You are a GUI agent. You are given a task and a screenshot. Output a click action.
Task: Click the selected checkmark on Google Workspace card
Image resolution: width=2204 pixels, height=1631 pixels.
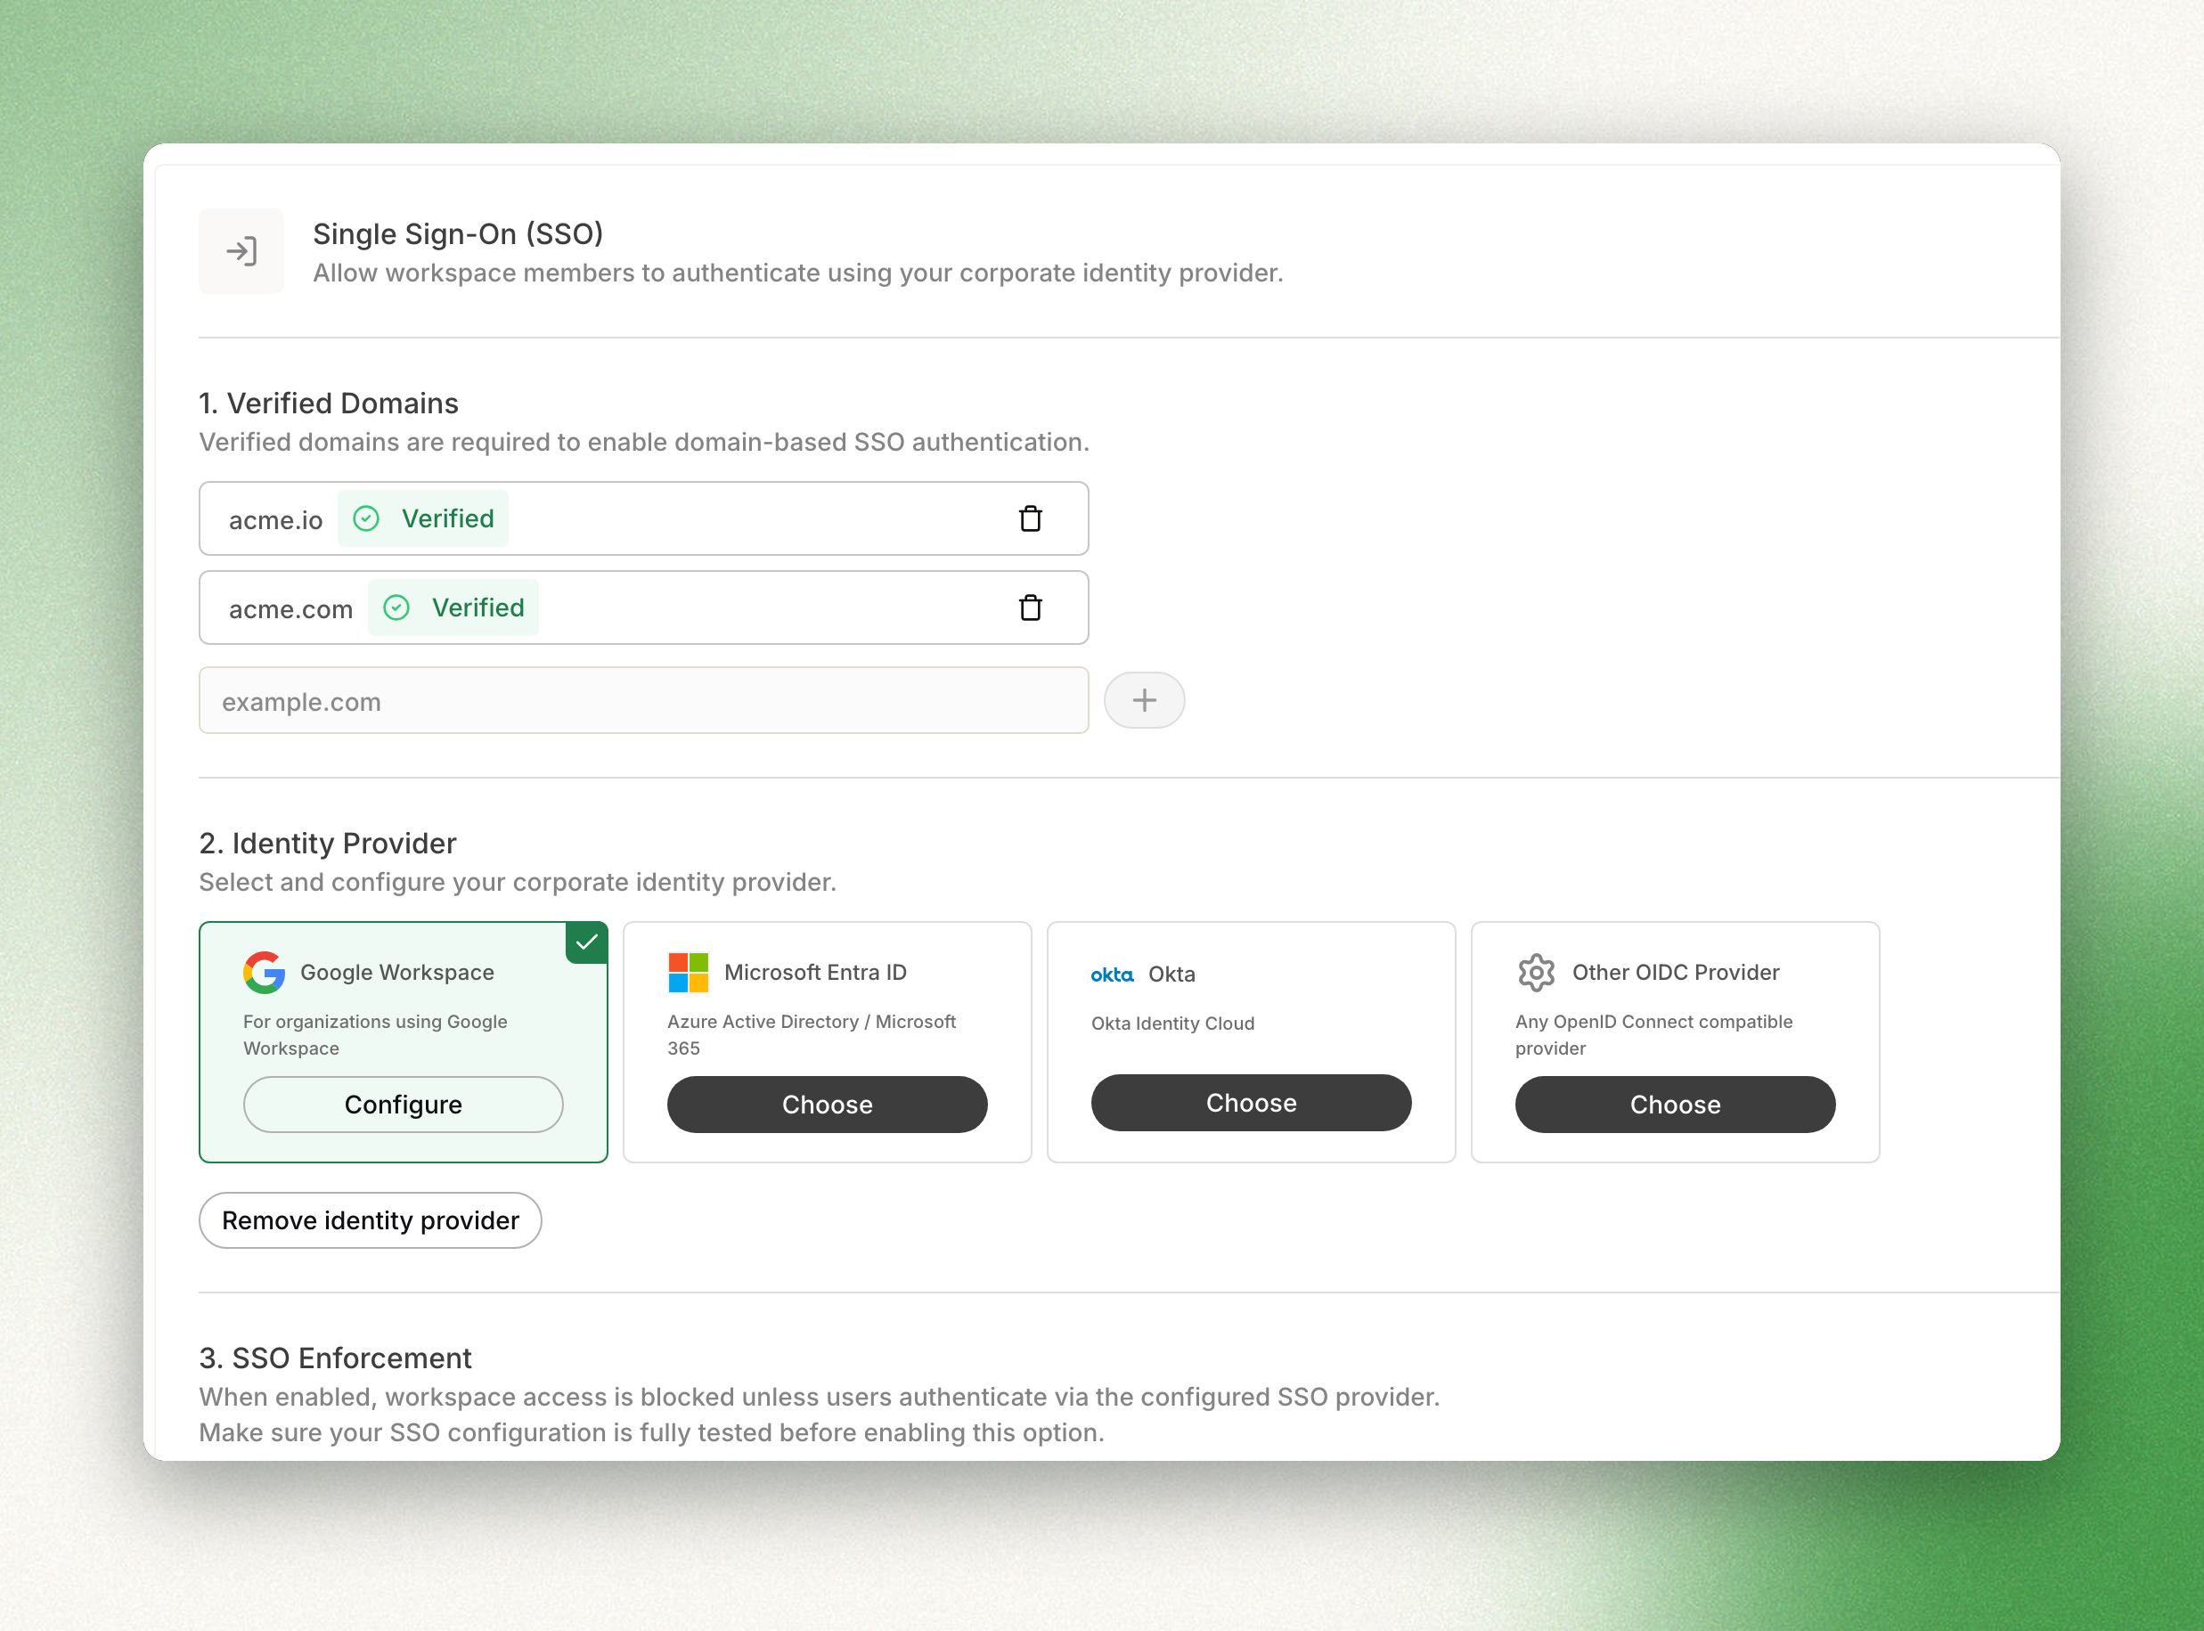586,942
